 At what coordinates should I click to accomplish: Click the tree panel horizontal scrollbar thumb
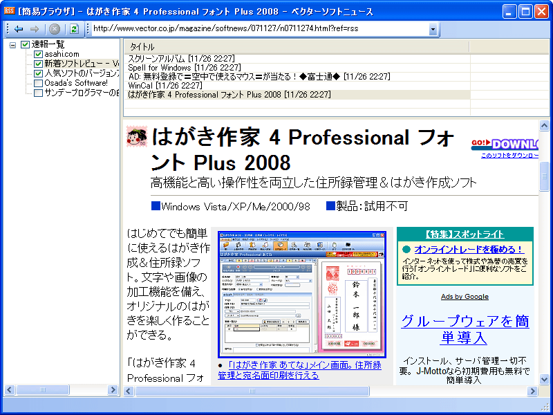tap(43, 390)
